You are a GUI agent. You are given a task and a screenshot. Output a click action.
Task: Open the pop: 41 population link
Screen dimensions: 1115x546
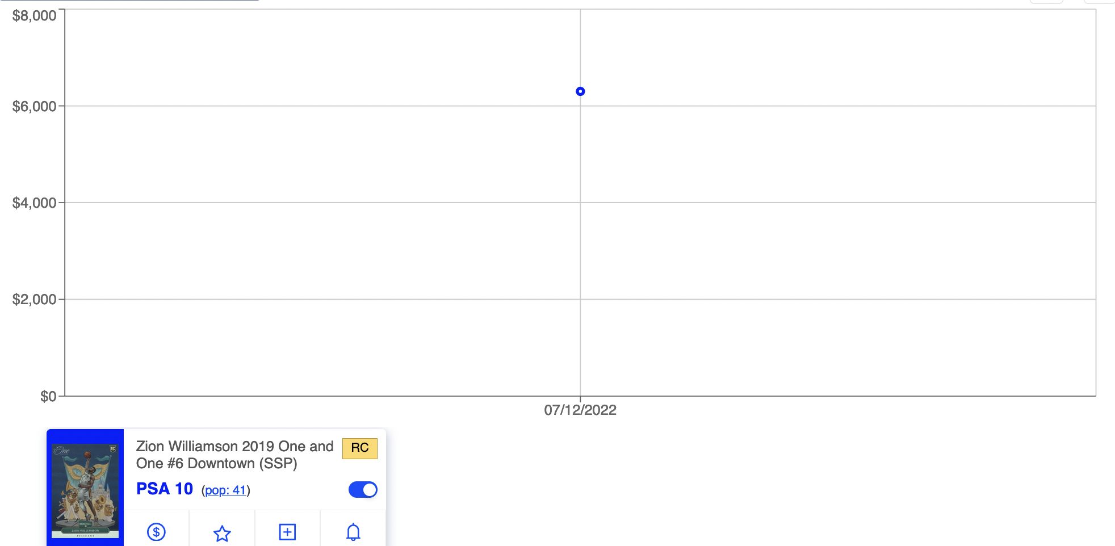tap(225, 490)
